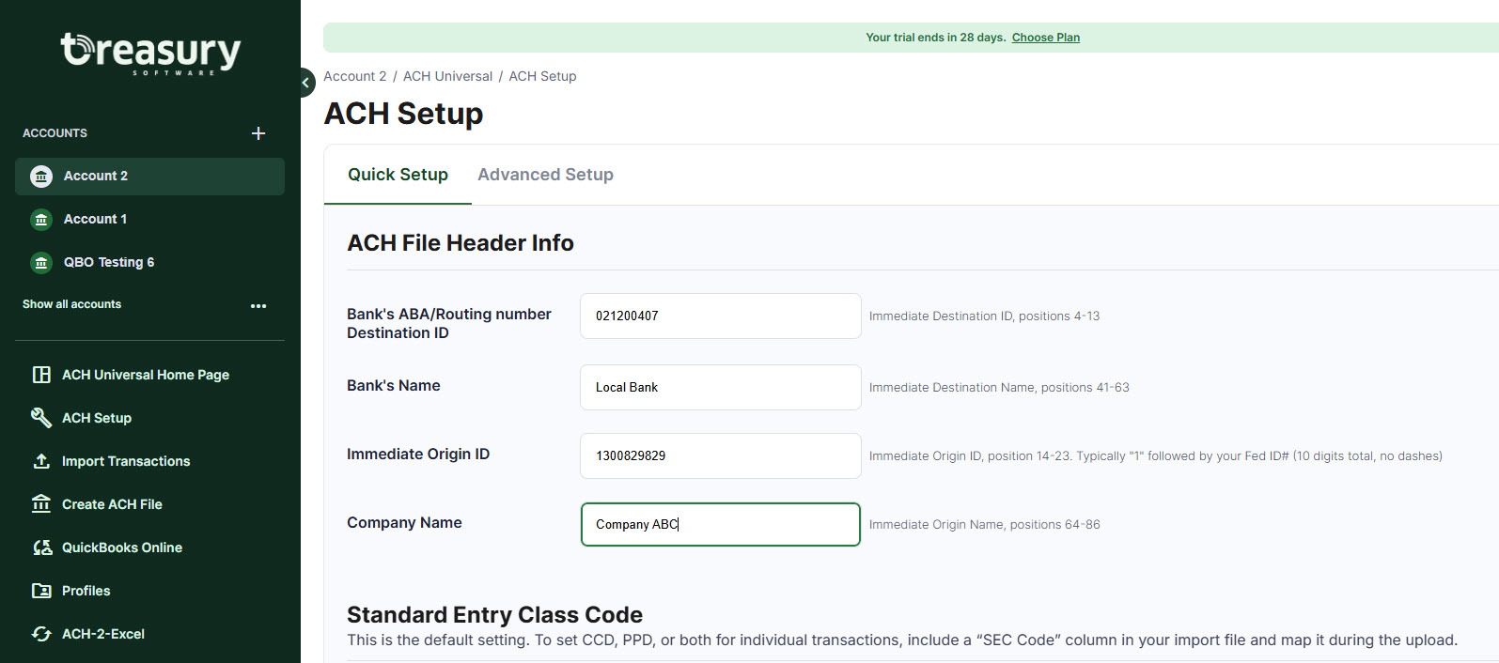Image resolution: width=1499 pixels, height=663 pixels.
Task: Click ACH Universal Home Page icon
Action: 41,375
